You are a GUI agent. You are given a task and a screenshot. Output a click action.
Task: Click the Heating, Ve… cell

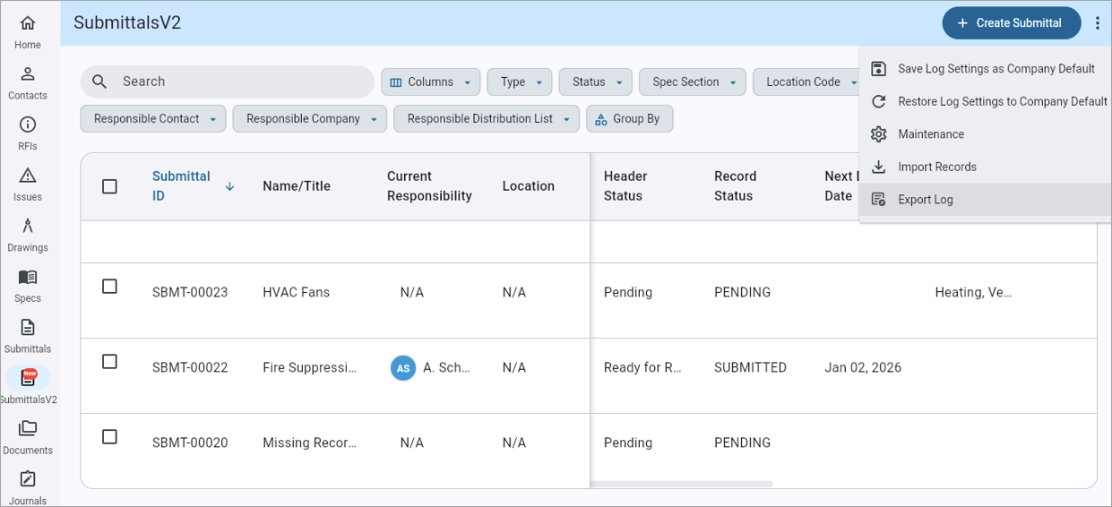(973, 292)
